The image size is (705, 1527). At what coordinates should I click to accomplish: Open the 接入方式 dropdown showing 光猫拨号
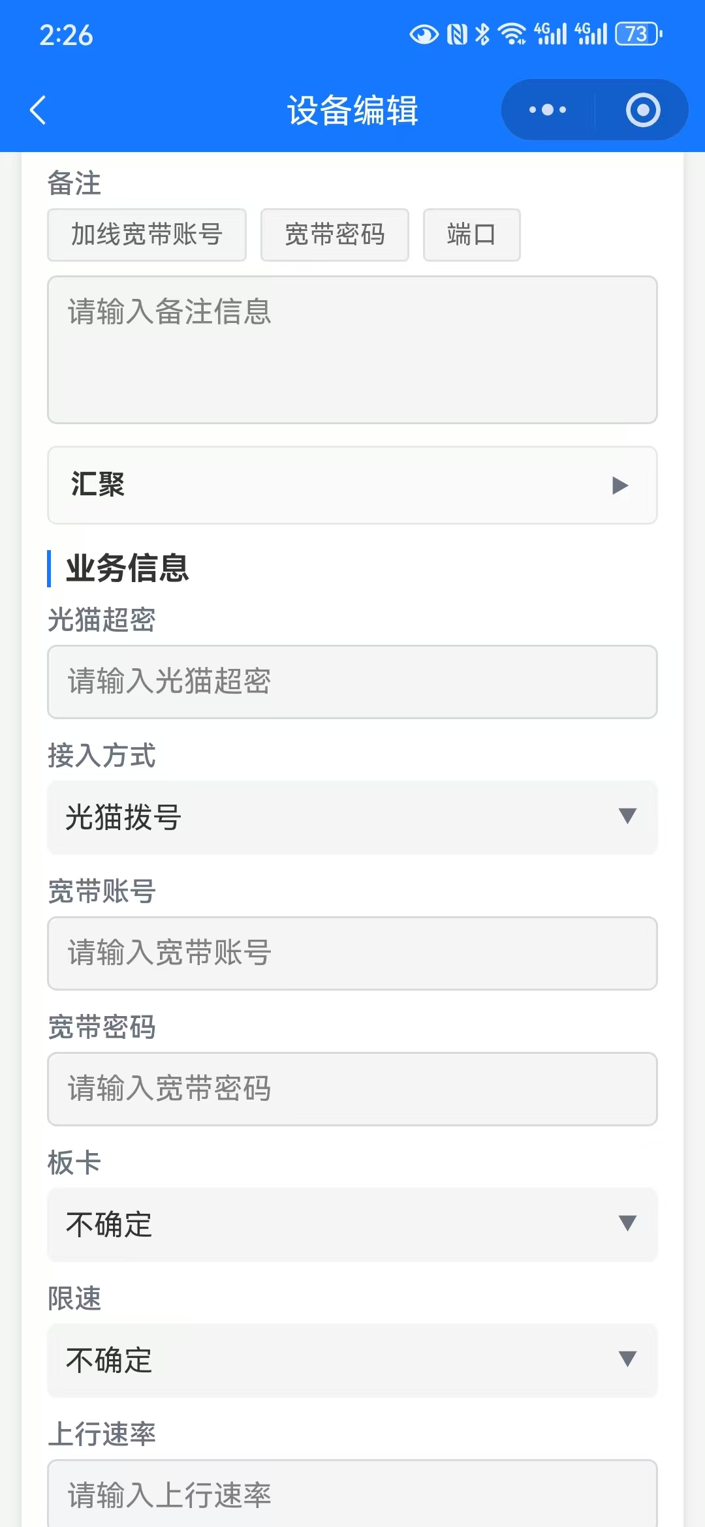click(x=352, y=817)
